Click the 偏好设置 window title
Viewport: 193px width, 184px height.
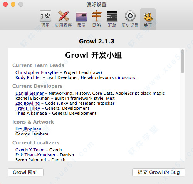[x=96, y=4]
